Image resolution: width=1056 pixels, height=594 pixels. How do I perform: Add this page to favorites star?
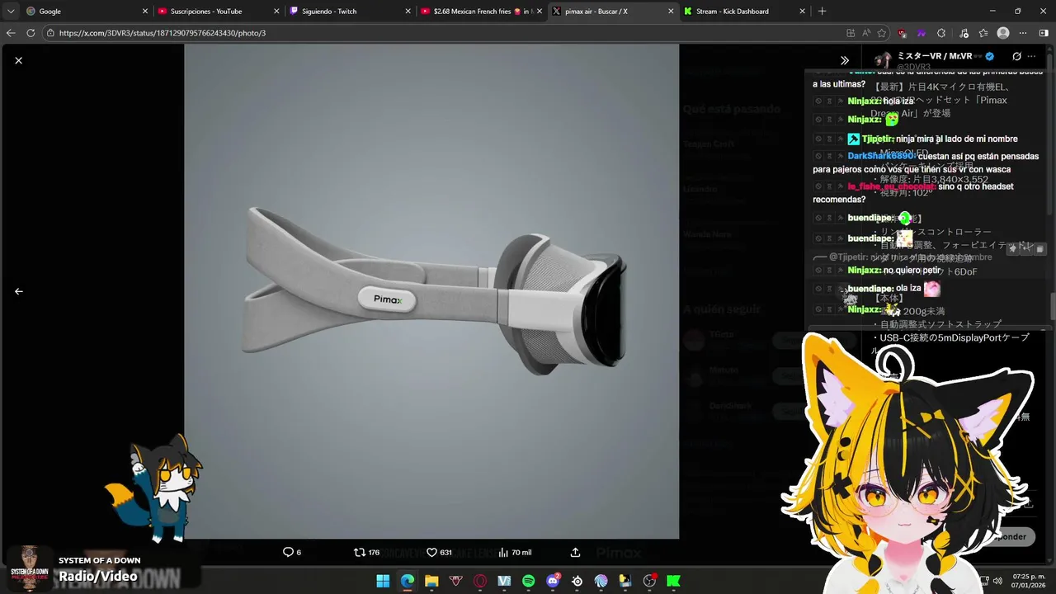pyautogui.click(x=882, y=33)
